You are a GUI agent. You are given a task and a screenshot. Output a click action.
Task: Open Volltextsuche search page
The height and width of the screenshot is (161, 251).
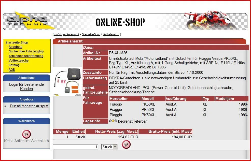tap(19, 61)
